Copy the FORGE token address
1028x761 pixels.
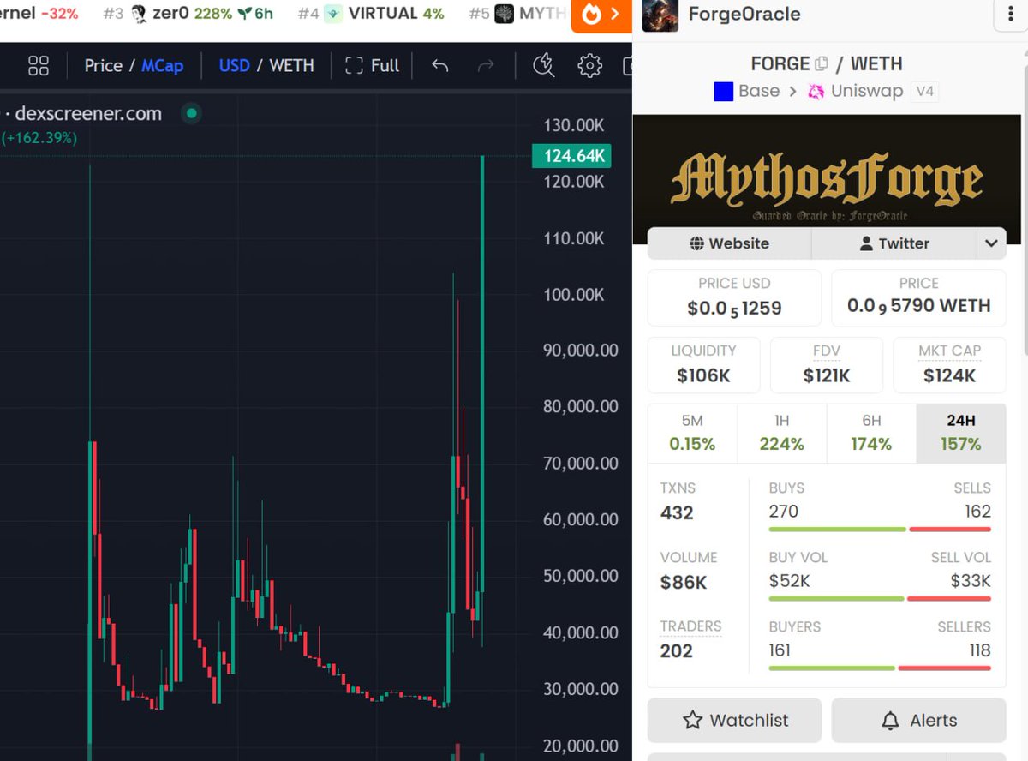point(822,63)
